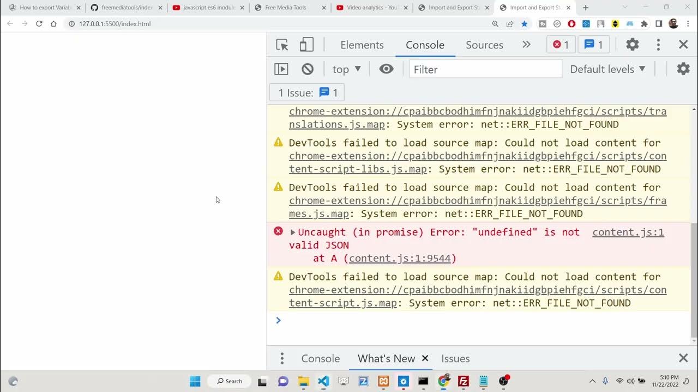Open console settings gear beside Default levels

[683, 69]
